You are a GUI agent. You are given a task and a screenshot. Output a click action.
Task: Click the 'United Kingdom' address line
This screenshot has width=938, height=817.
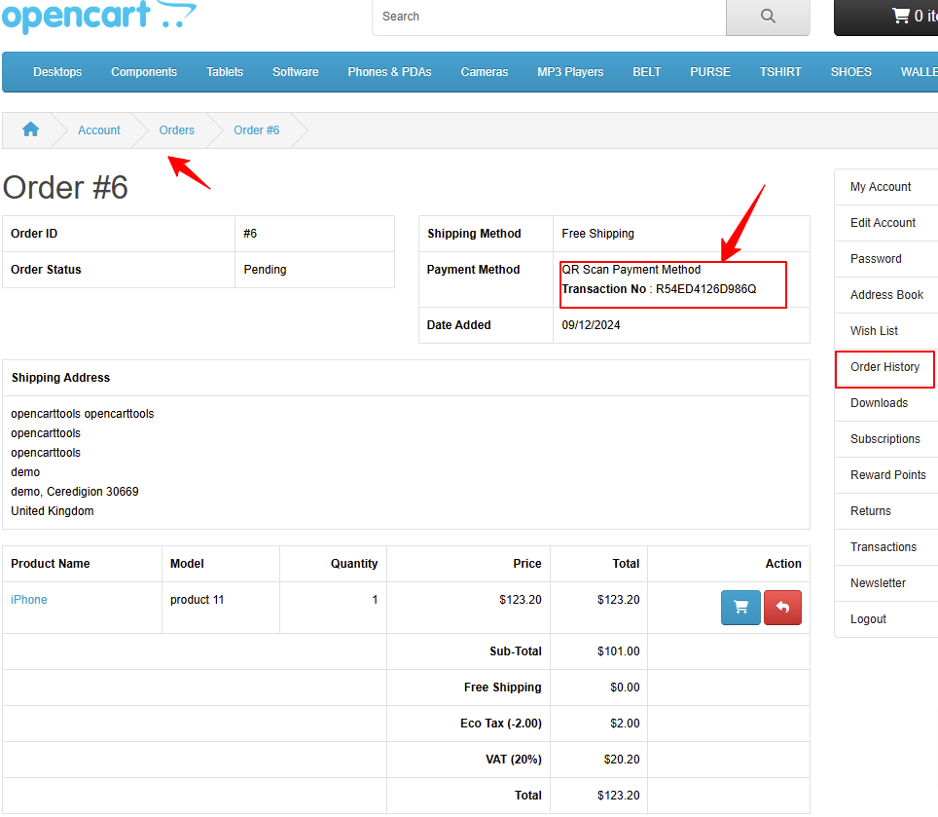(52, 510)
